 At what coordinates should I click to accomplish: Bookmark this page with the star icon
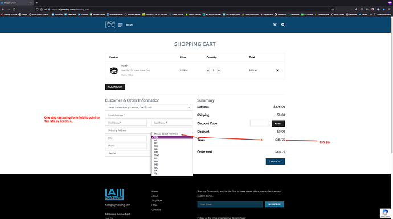pyautogui.click(x=333, y=9)
